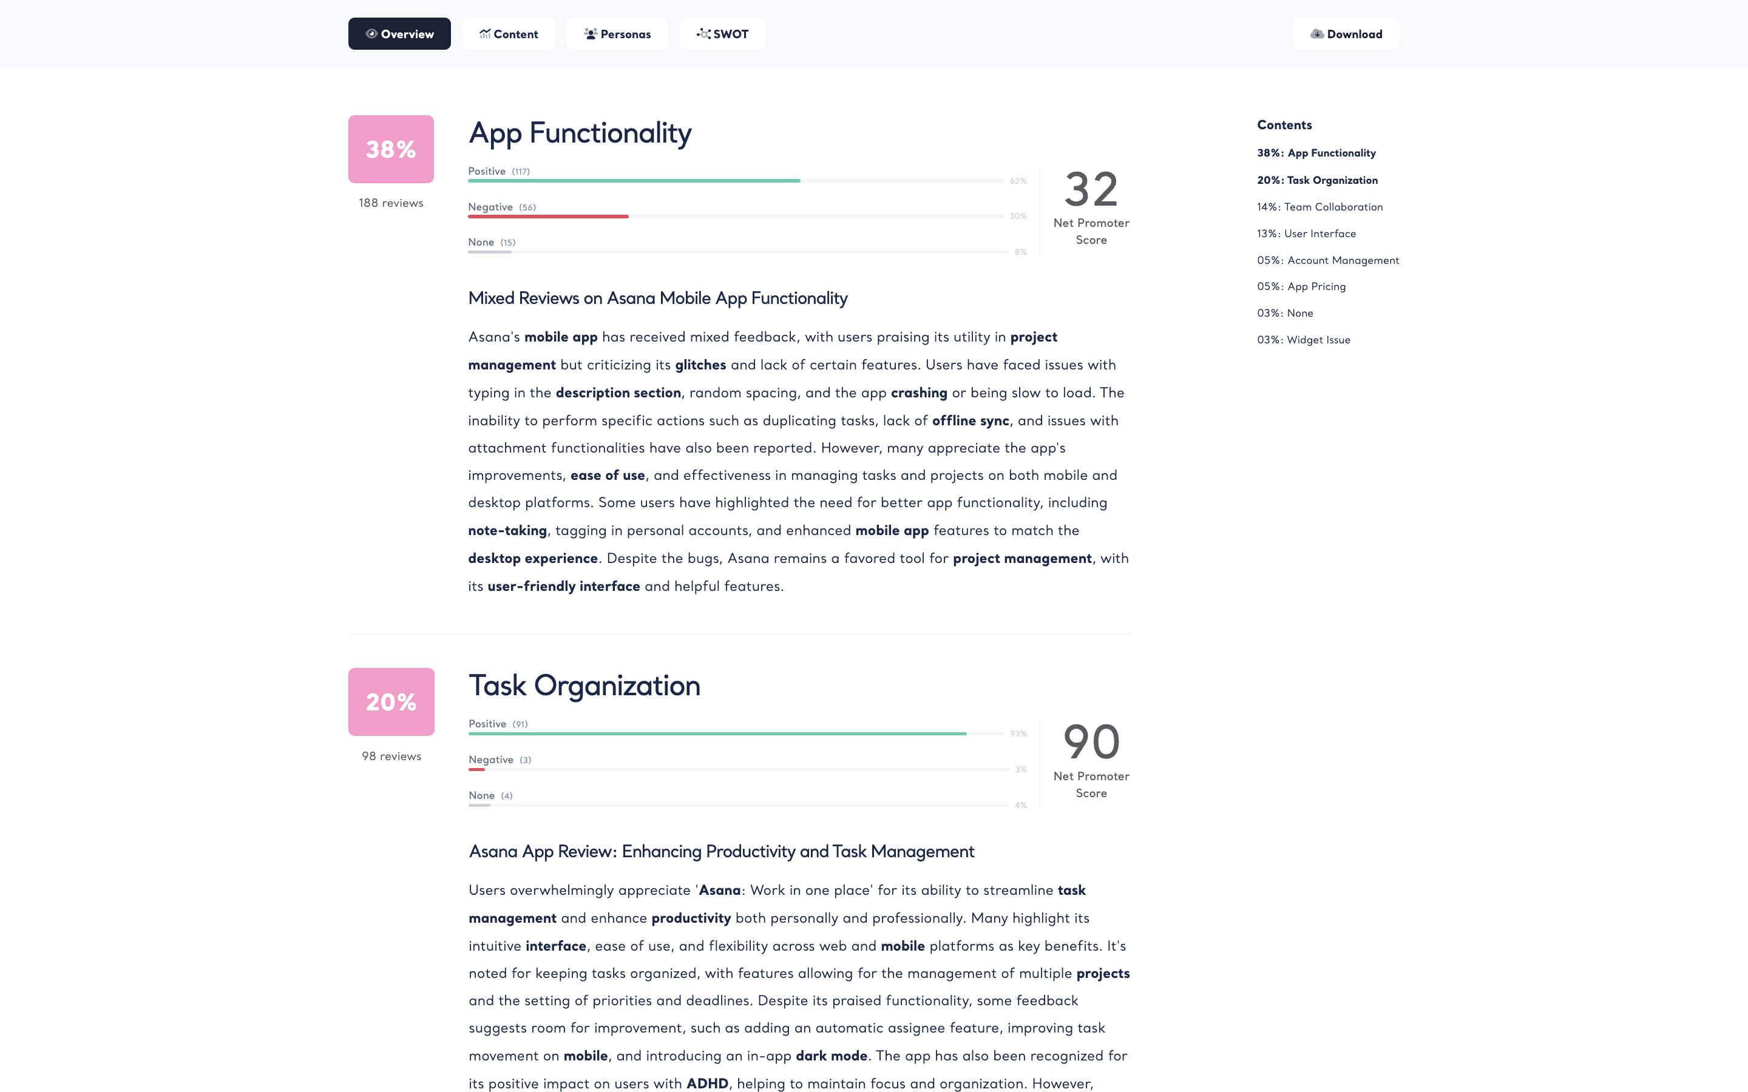Click the pink 38% badge
Screen dimensions: 1748x1092
(x=391, y=149)
